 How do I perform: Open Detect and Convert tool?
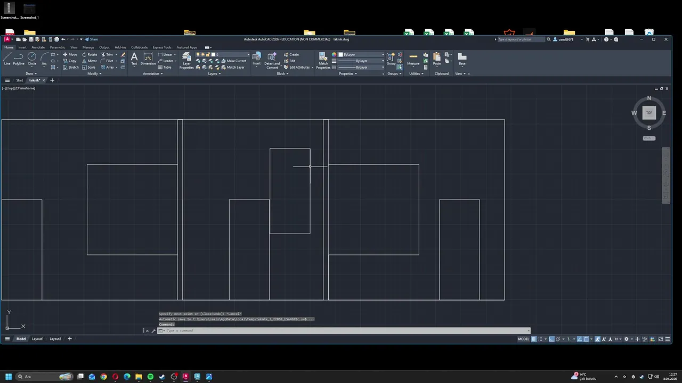click(x=272, y=60)
